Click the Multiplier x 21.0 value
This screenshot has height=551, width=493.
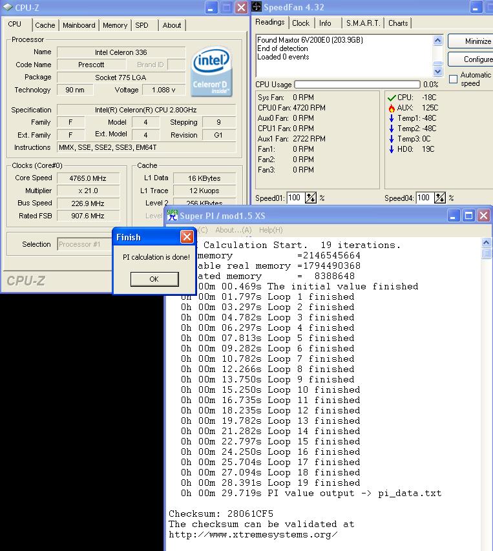[88, 191]
